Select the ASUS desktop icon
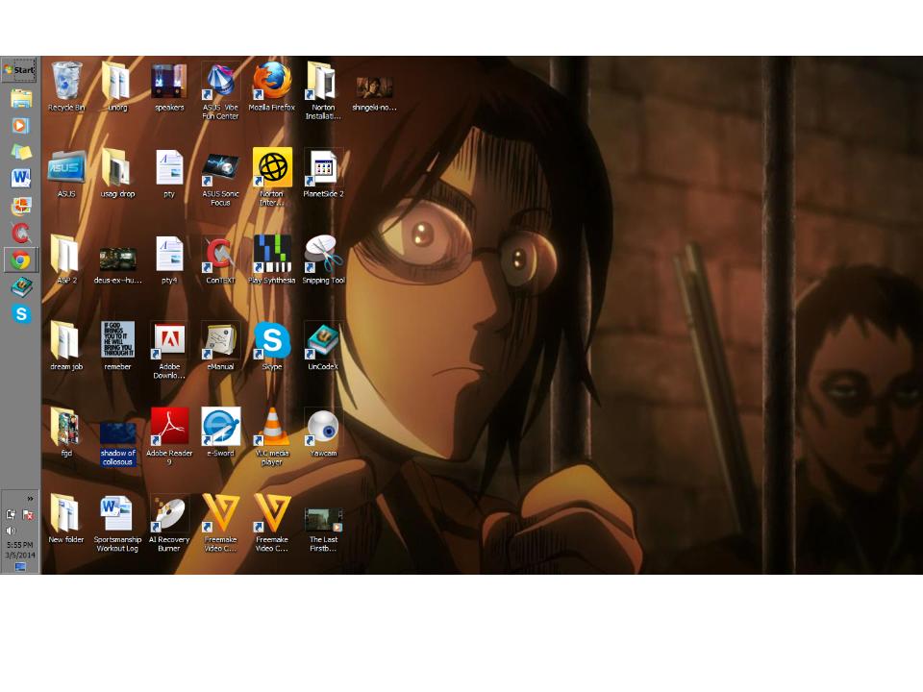The image size is (923, 692). pyautogui.click(x=66, y=173)
